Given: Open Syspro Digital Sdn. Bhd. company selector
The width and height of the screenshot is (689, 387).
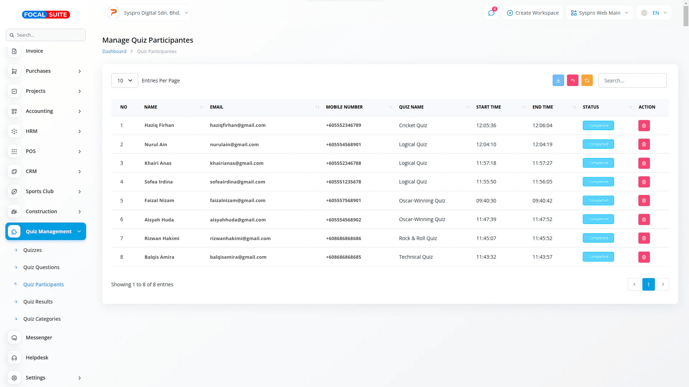Looking at the screenshot, I should pos(148,13).
